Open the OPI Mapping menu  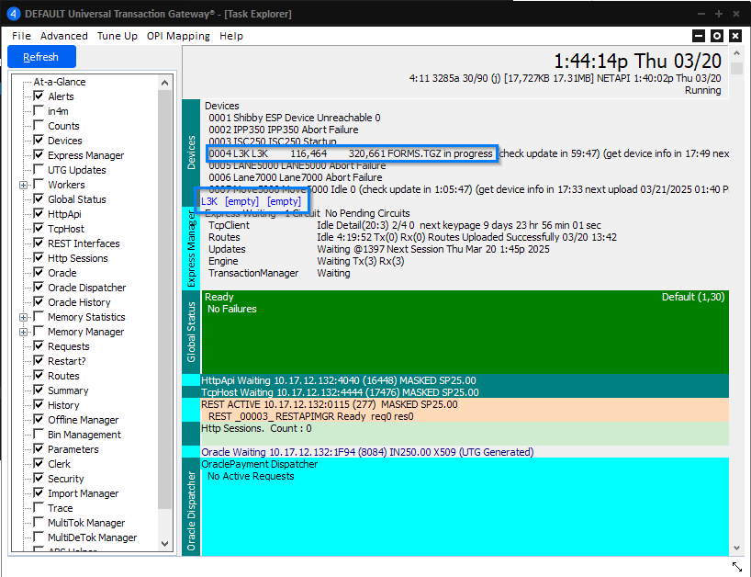[178, 36]
